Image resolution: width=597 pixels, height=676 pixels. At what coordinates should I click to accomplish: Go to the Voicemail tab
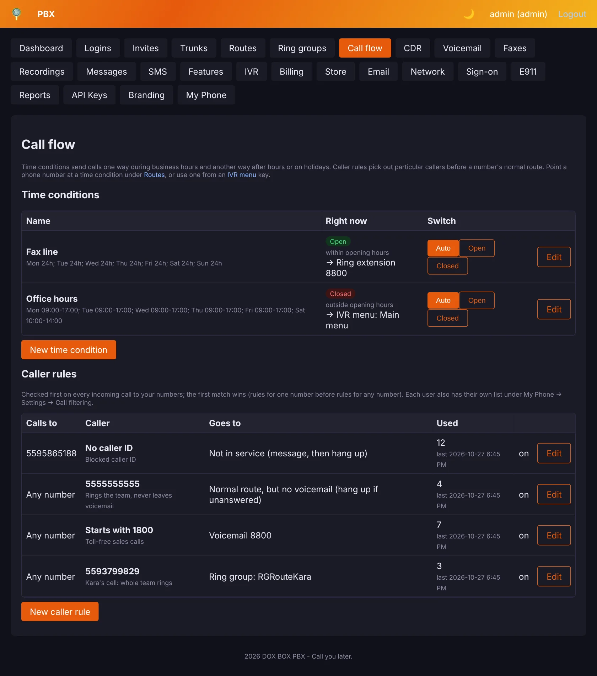[x=462, y=48]
